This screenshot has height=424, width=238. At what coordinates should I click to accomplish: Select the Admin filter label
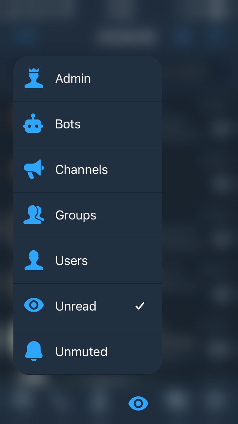[73, 78]
